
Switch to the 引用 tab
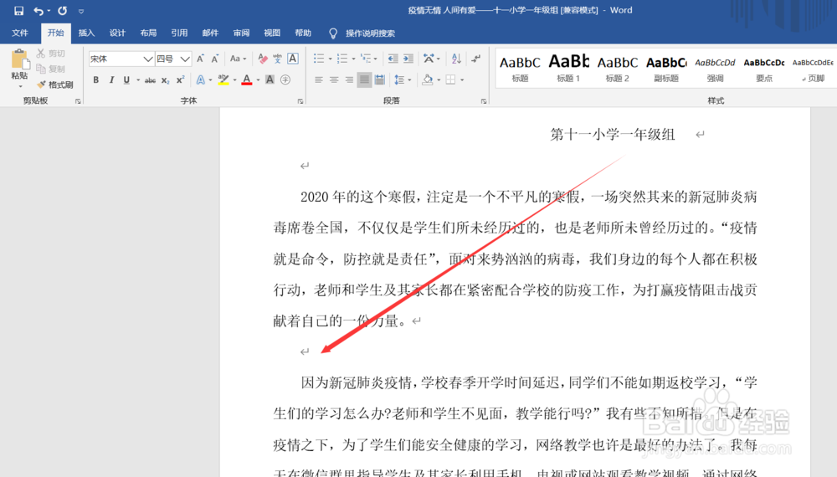click(179, 33)
